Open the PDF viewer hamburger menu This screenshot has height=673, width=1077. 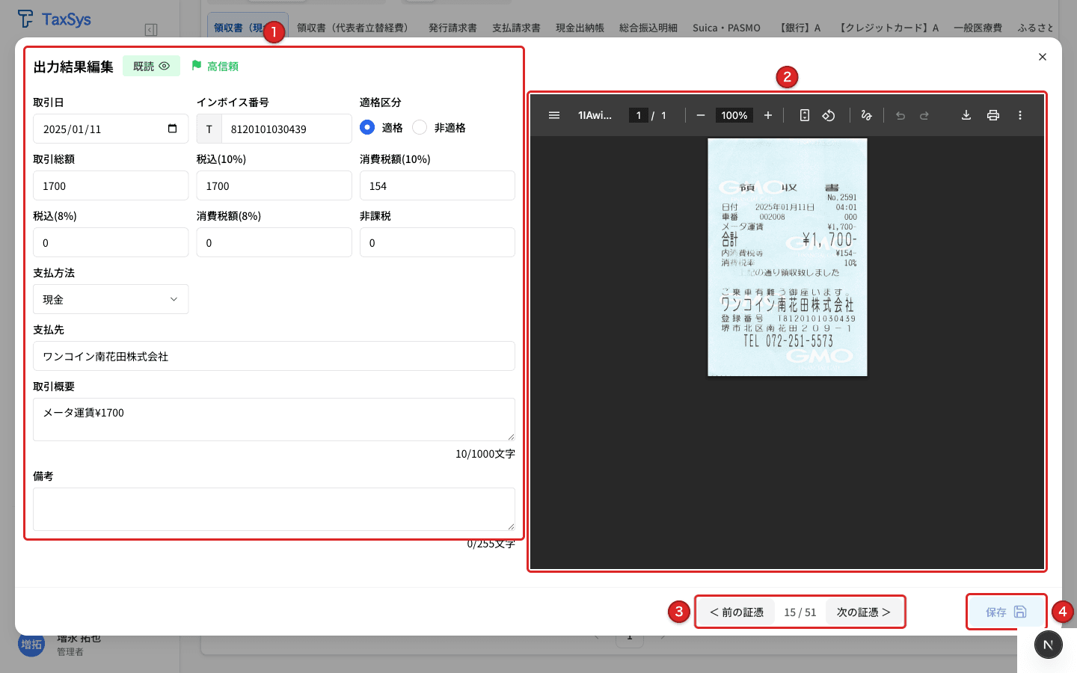pyautogui.click(x=554, y=115)
